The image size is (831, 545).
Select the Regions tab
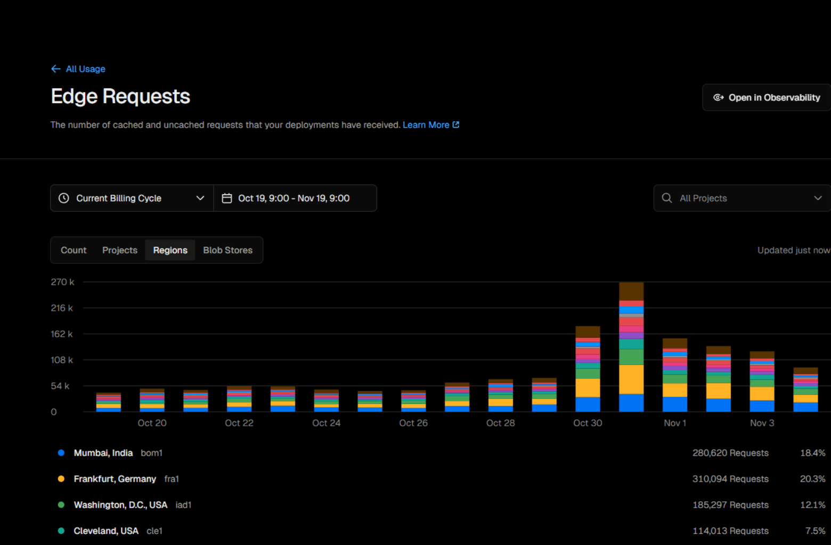point(170,250)
